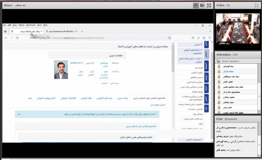The height and width of the screenshot is (160, 262).
Task: Click the Firefox address bar URL field
Action: point(104,38)
